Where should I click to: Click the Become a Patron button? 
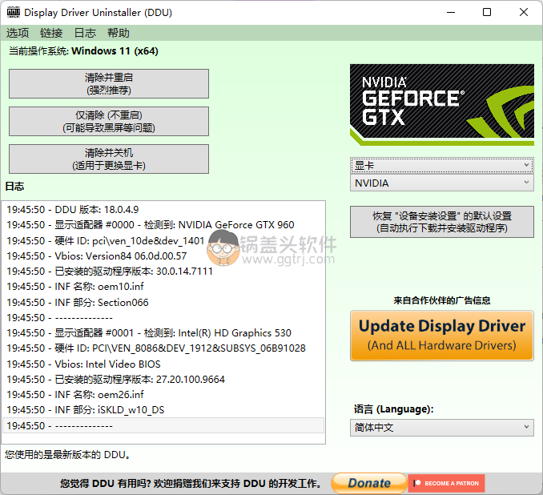pyautogui.click(x=446, y=483)
